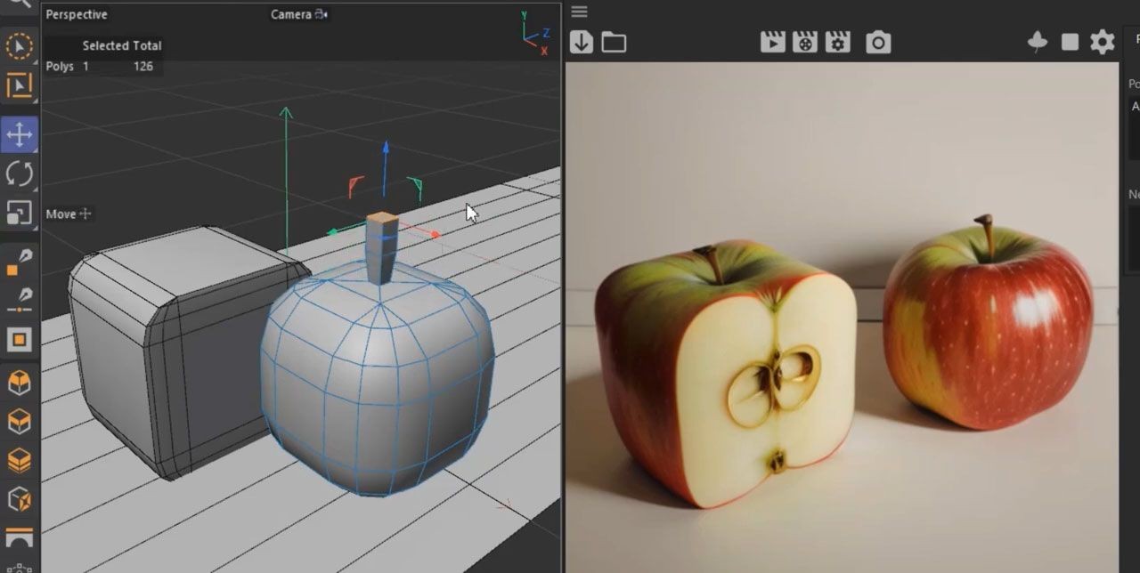Open the Camera menu in the viewport

click(x=291, y=14)
